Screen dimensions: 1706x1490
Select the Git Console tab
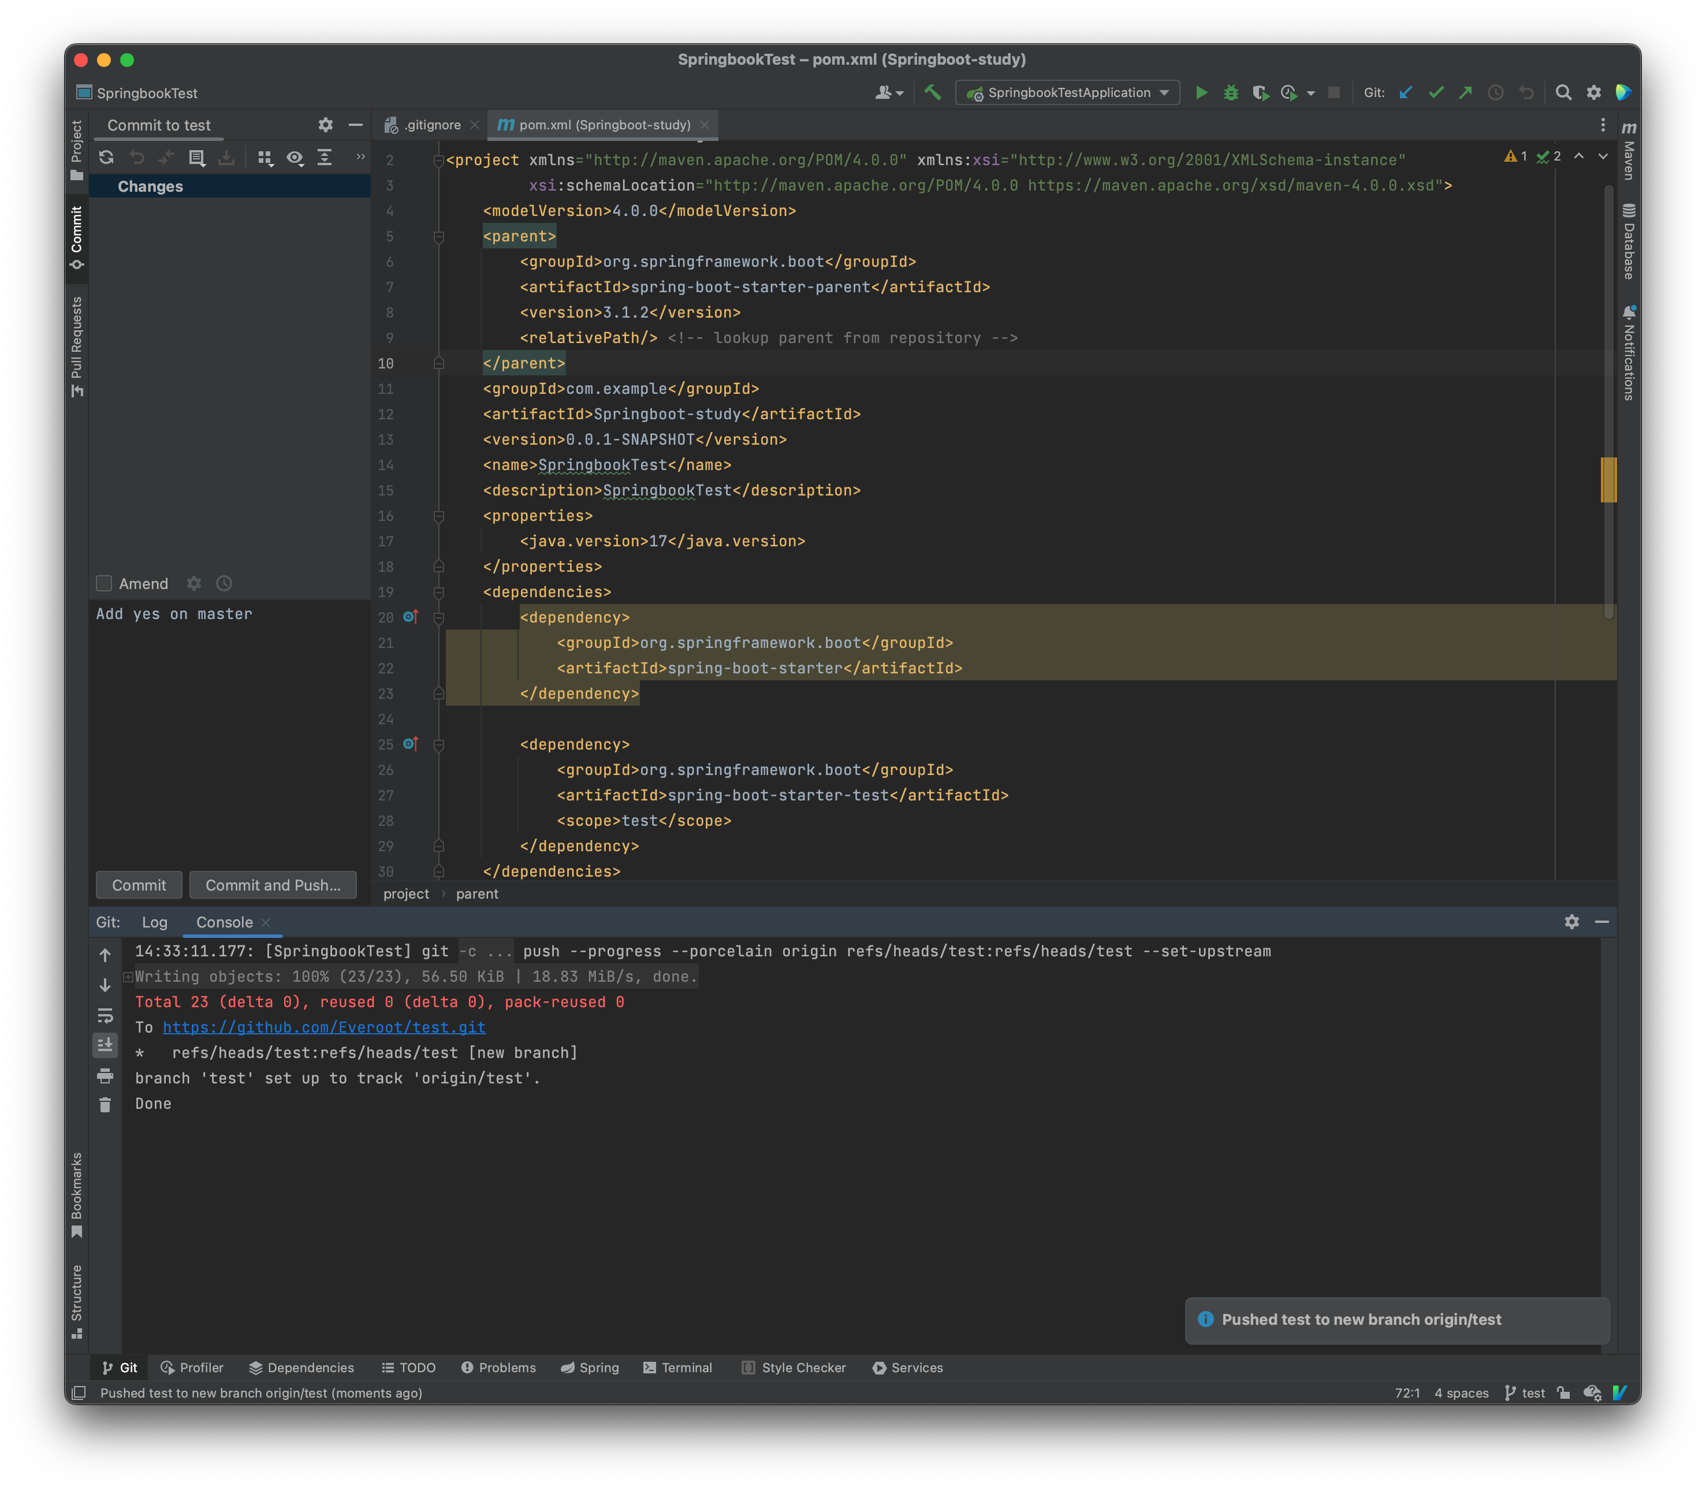point(225,922)
